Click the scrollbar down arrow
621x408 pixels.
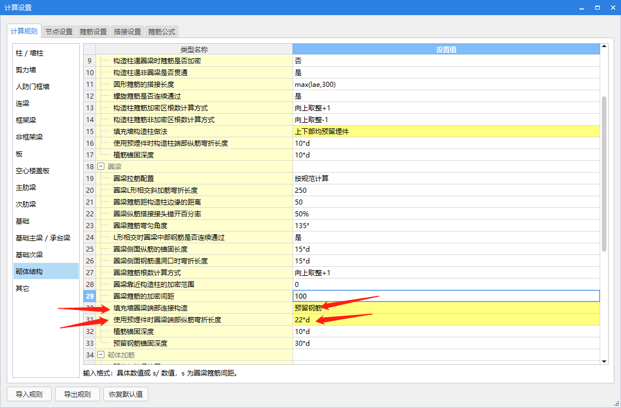click(x=604, y=361)
